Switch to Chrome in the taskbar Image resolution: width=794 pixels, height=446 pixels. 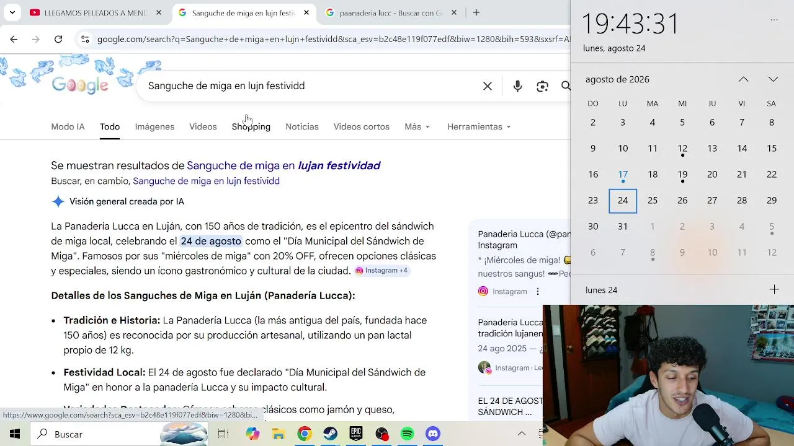pyautogui.click(x=304, y=434)
